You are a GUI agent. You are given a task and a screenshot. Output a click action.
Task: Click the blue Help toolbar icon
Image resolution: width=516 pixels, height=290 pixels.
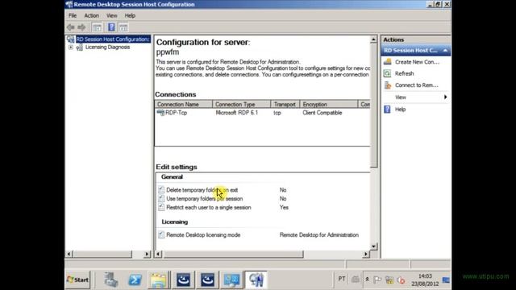[x=111, y=27]
